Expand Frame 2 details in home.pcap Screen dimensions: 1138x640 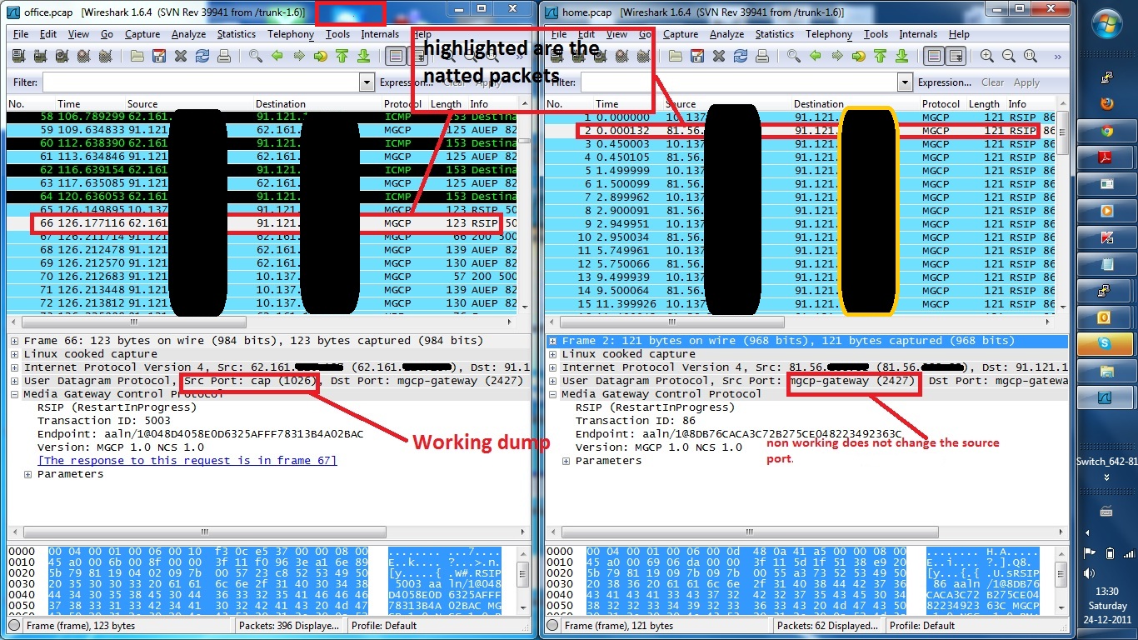[x=553, y=341]
